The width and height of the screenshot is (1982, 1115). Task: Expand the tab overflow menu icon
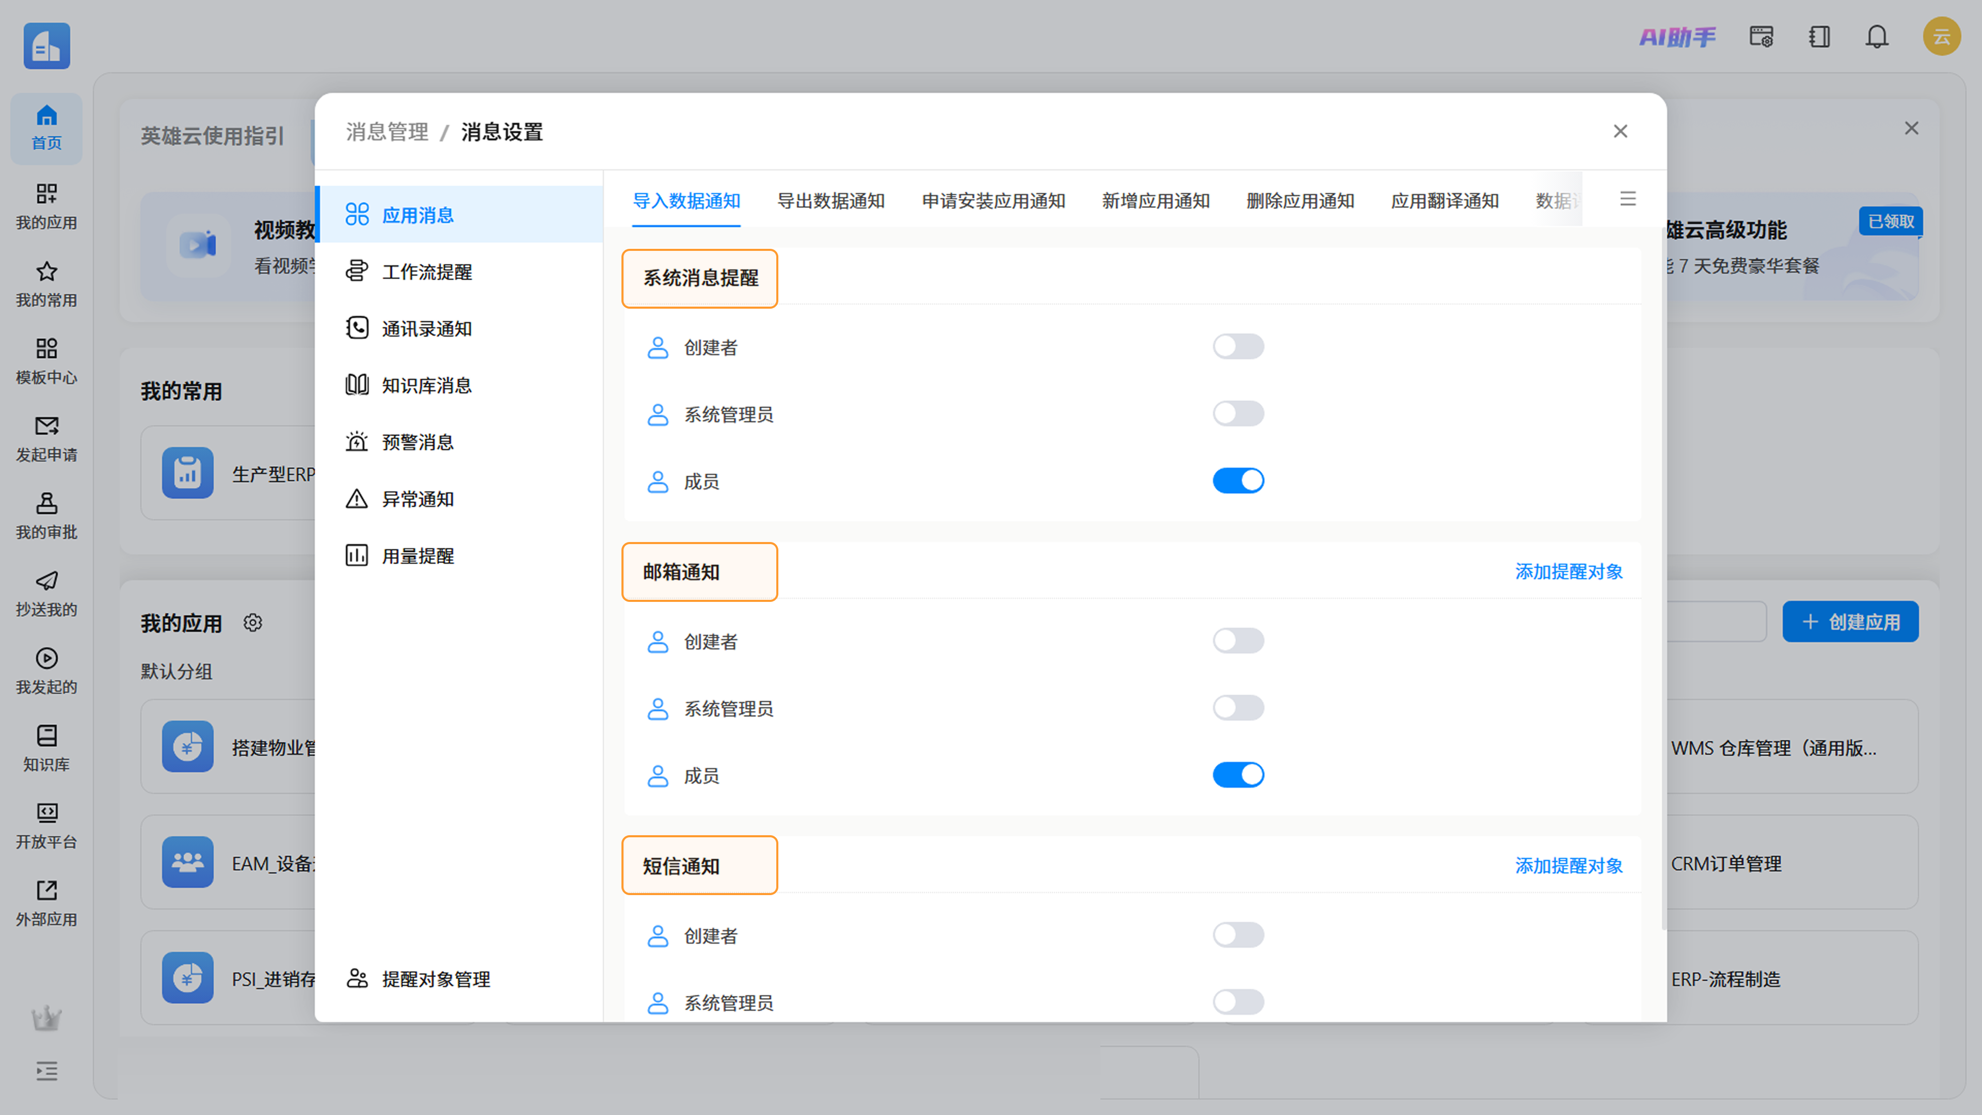click(1627, 199)
